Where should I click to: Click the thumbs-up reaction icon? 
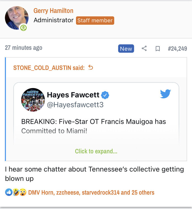(9, 192)
